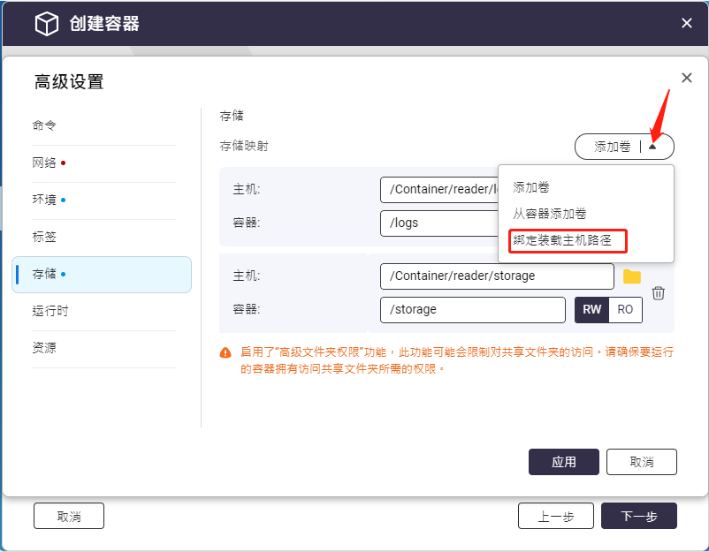The image size is (709, 552).
Task: Click the orange warning icon
Action: pyautogui.click(x=225, y=352)
